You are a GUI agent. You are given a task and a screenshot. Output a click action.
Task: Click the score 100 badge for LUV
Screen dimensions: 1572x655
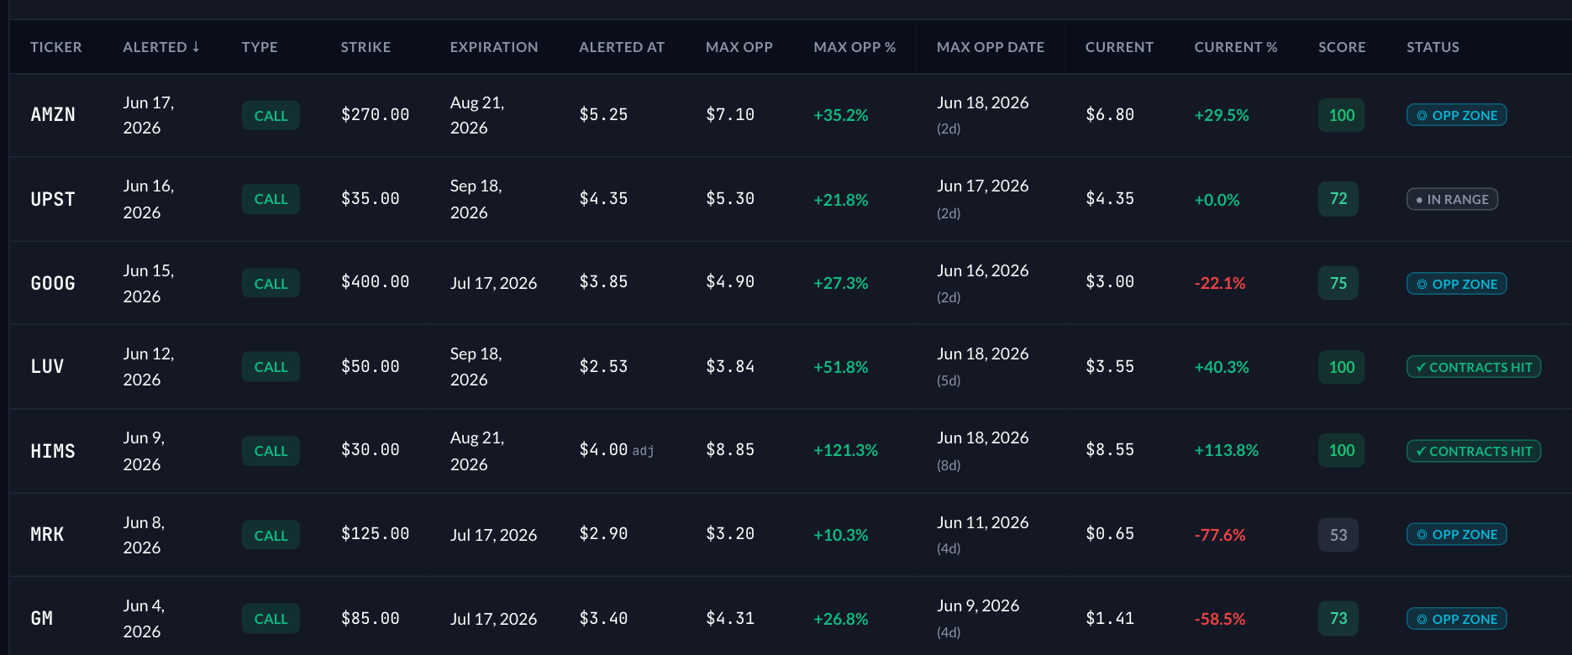point(1342,367)
